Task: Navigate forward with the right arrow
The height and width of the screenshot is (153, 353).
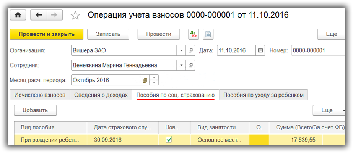Action: pyautogui.click(x=55, y=15)
